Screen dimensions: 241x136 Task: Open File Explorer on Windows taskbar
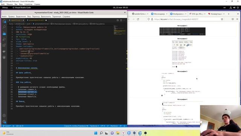(118, 133)
